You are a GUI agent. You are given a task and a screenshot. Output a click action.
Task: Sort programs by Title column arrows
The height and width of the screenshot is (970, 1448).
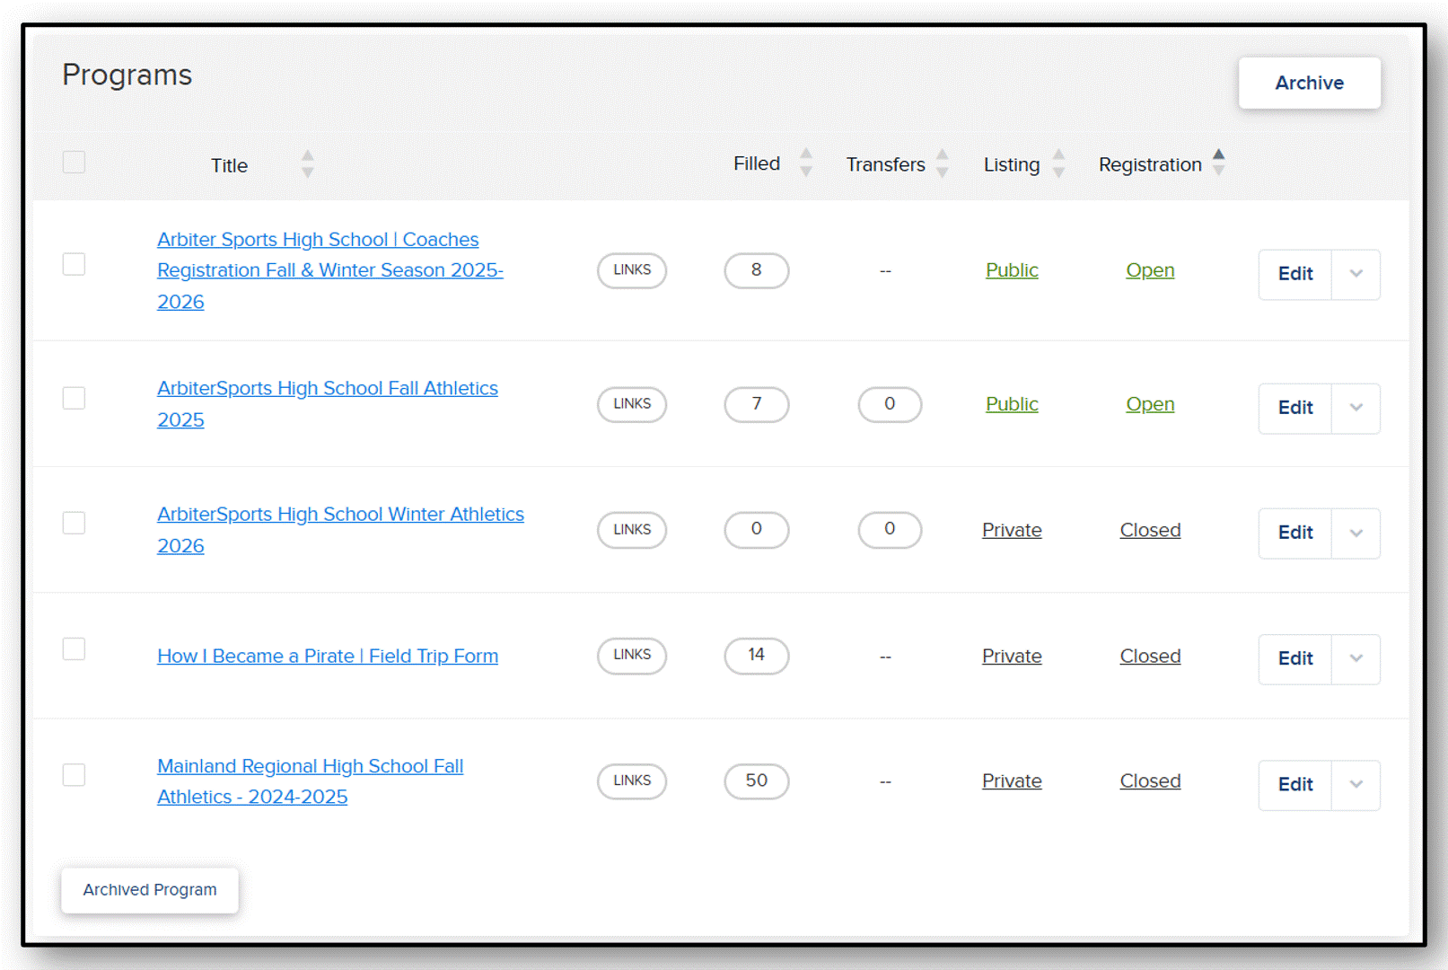(308, 164)
